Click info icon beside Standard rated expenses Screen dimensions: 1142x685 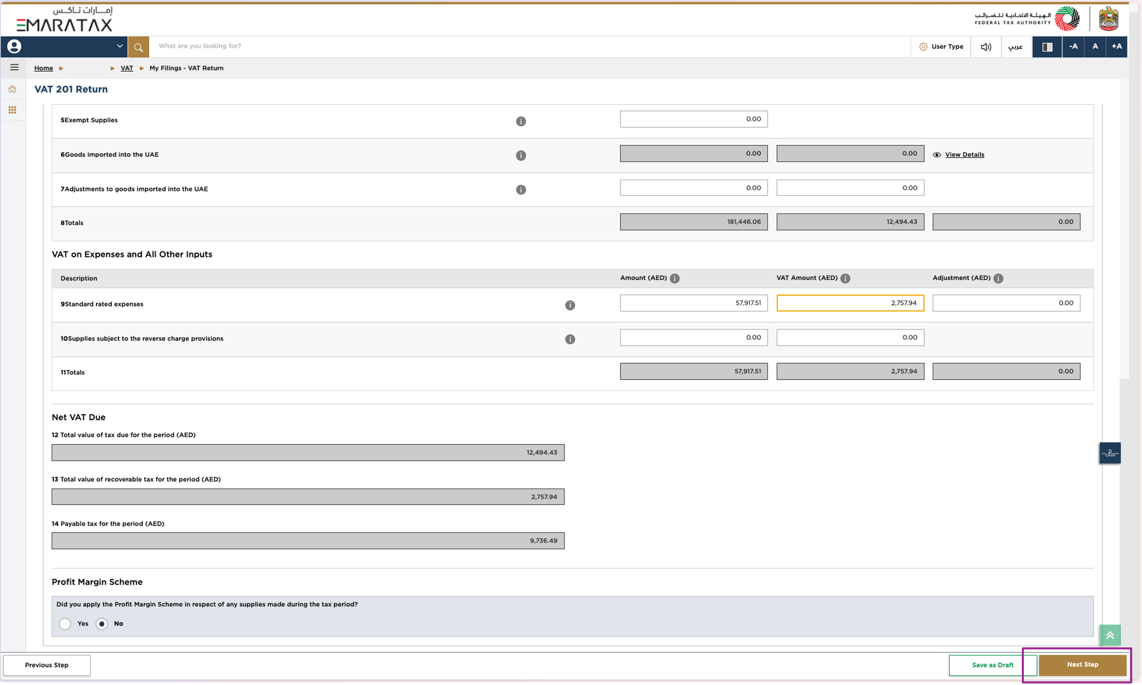569,305
